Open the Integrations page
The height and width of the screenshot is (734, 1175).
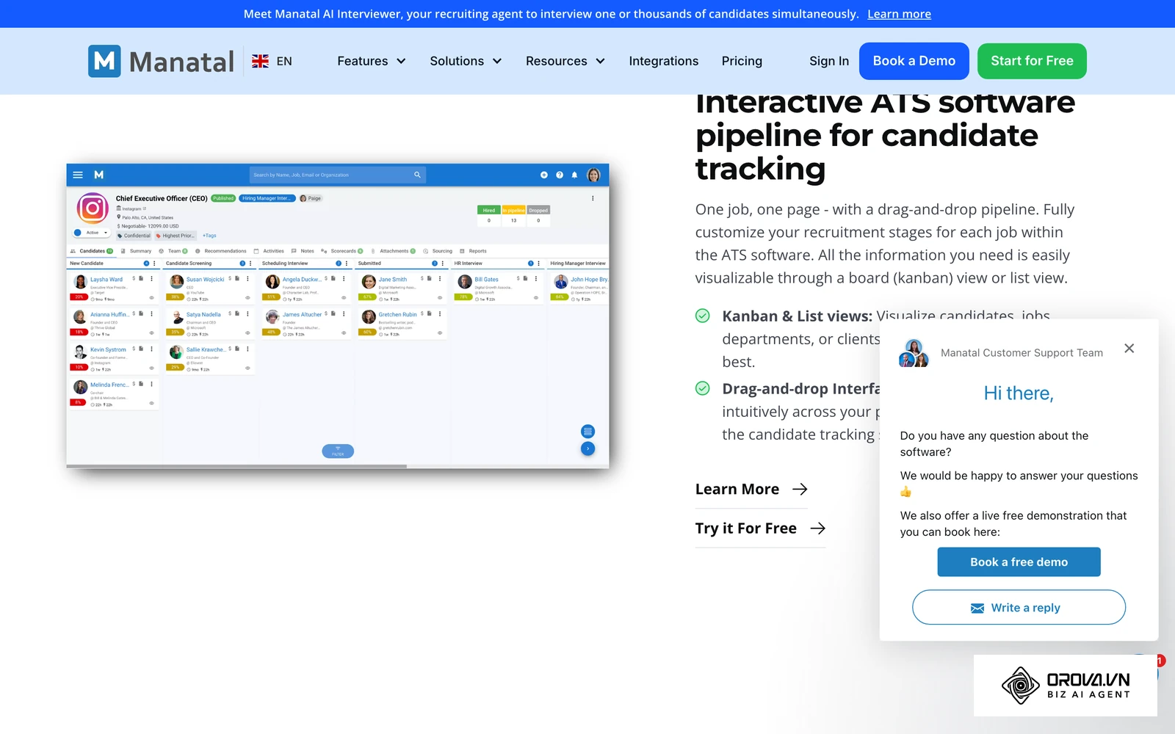coord(663,61)
